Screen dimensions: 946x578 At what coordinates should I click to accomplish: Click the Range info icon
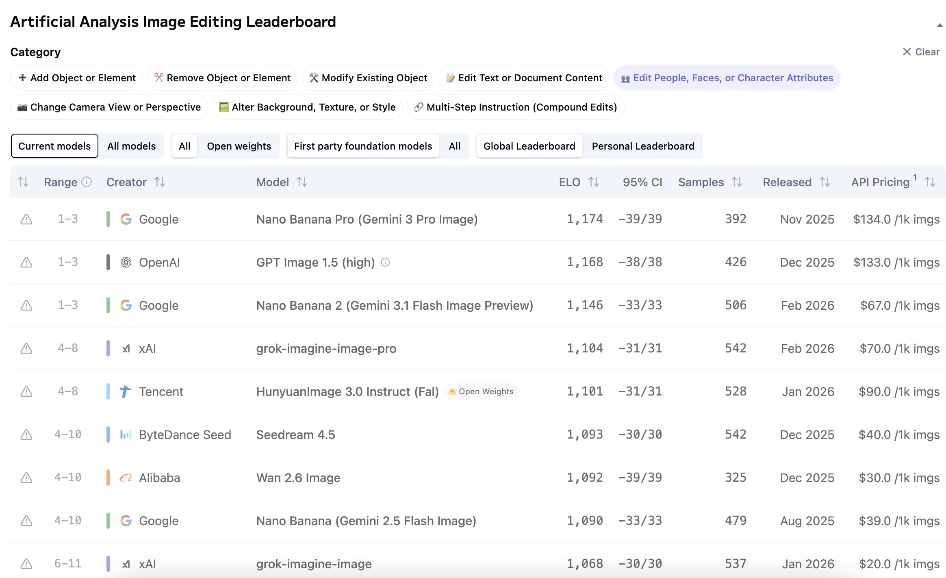(x=87, y=182)
